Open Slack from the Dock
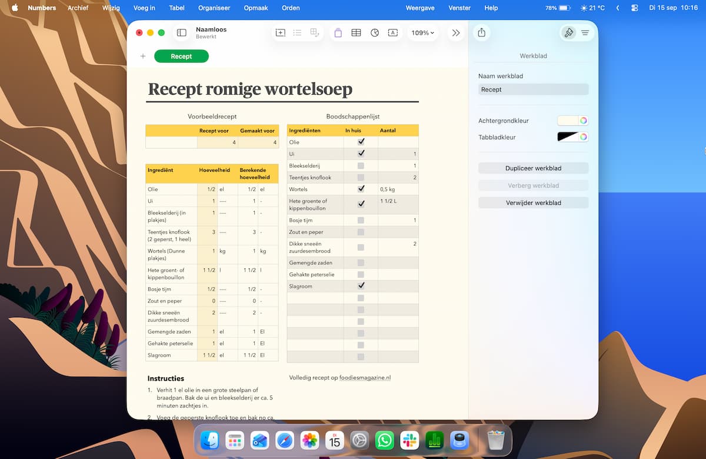The image size is (706, 459). [409, 440]
